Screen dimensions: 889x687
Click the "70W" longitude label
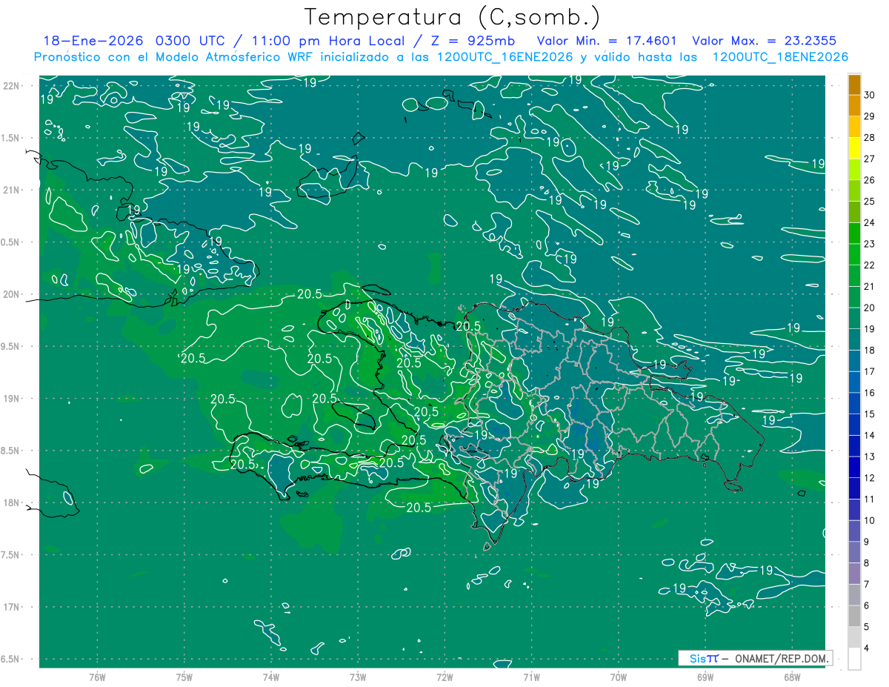click(x=618, y=677)
